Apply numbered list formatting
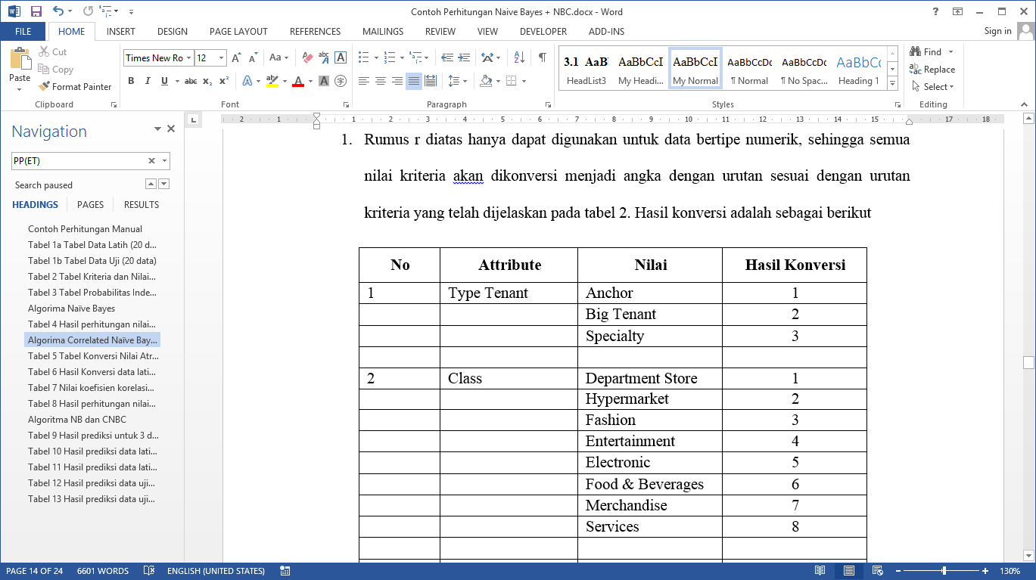 coord(389,57)
